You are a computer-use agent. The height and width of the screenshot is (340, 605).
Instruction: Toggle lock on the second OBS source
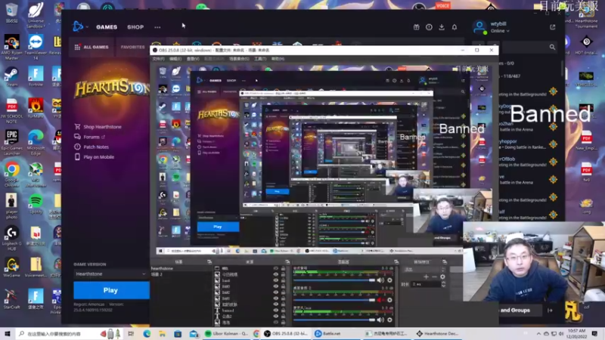coord(283,274)
